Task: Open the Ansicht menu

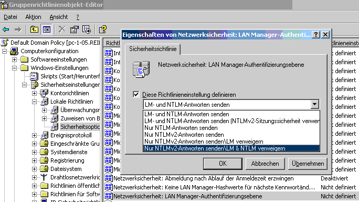Action: click(x=59, y=17)
